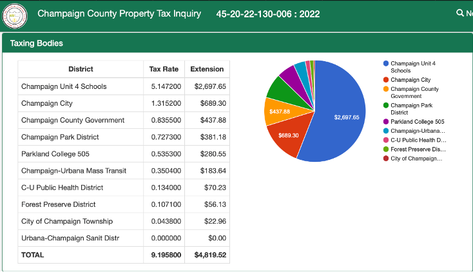
Task: Click extension amount $183.64
Action: pyautogui.click(x=213, y=171)
